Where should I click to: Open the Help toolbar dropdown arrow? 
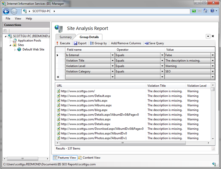point(216,11)
